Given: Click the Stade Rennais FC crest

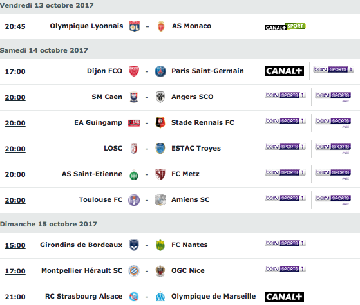Looking at the screenshot, I should click(x=160, y=123).
